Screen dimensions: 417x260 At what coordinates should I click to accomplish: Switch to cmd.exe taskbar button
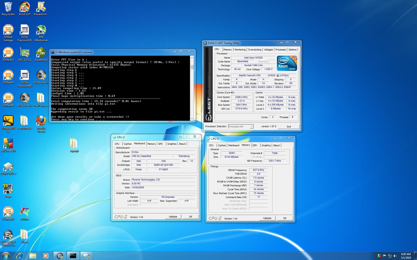73,256
